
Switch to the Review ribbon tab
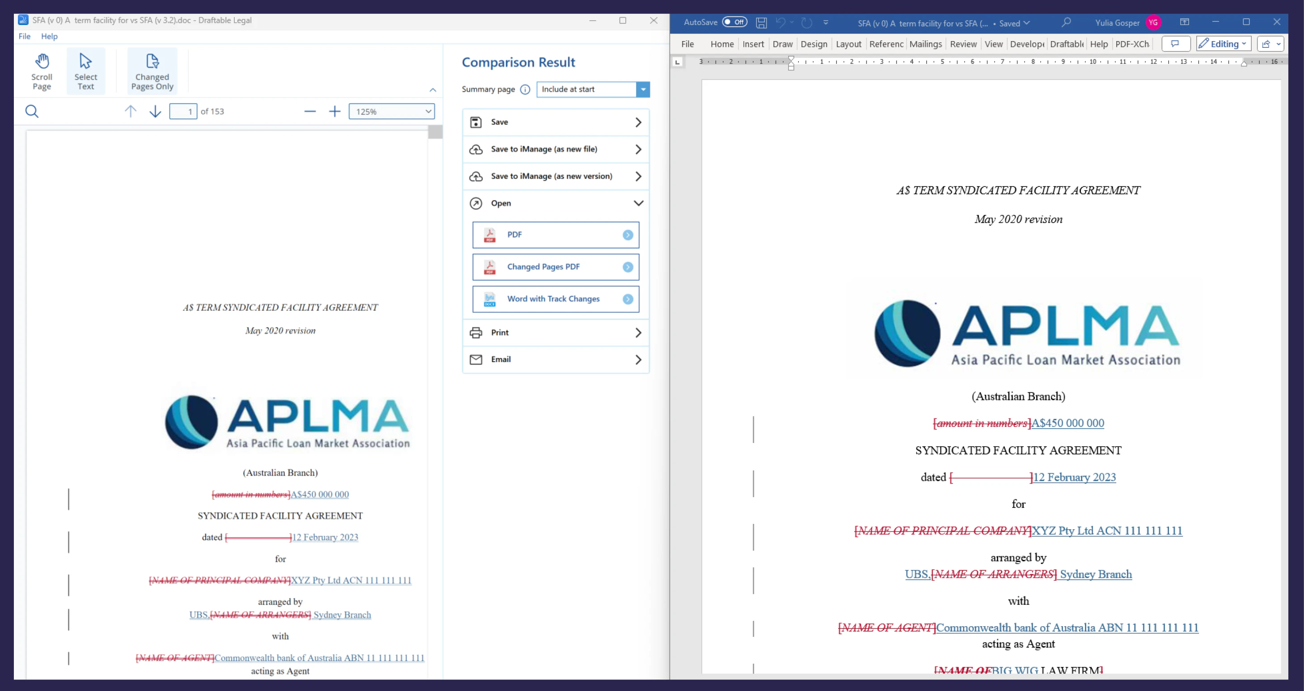pyautogui.click(x=963, y=44)
